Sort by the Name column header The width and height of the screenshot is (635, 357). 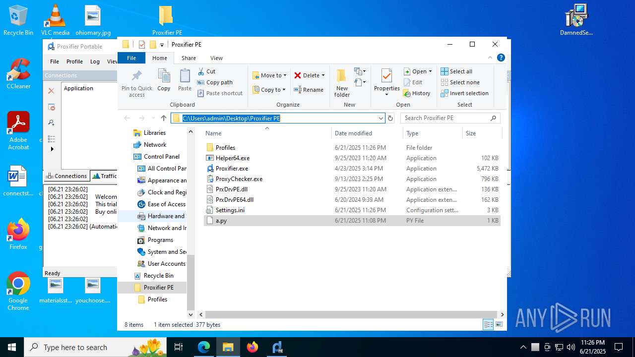click(267, 133)
